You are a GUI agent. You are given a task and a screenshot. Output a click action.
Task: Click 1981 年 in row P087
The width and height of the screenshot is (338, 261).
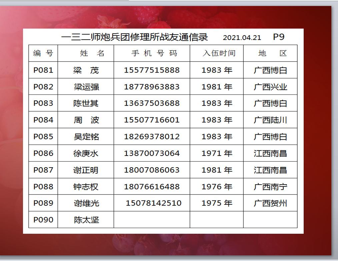coord(217,170)
